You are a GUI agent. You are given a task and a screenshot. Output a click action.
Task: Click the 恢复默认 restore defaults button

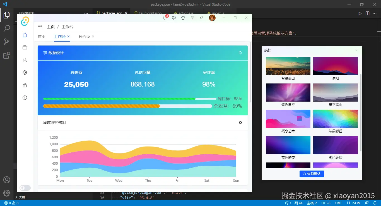[312, 174]
